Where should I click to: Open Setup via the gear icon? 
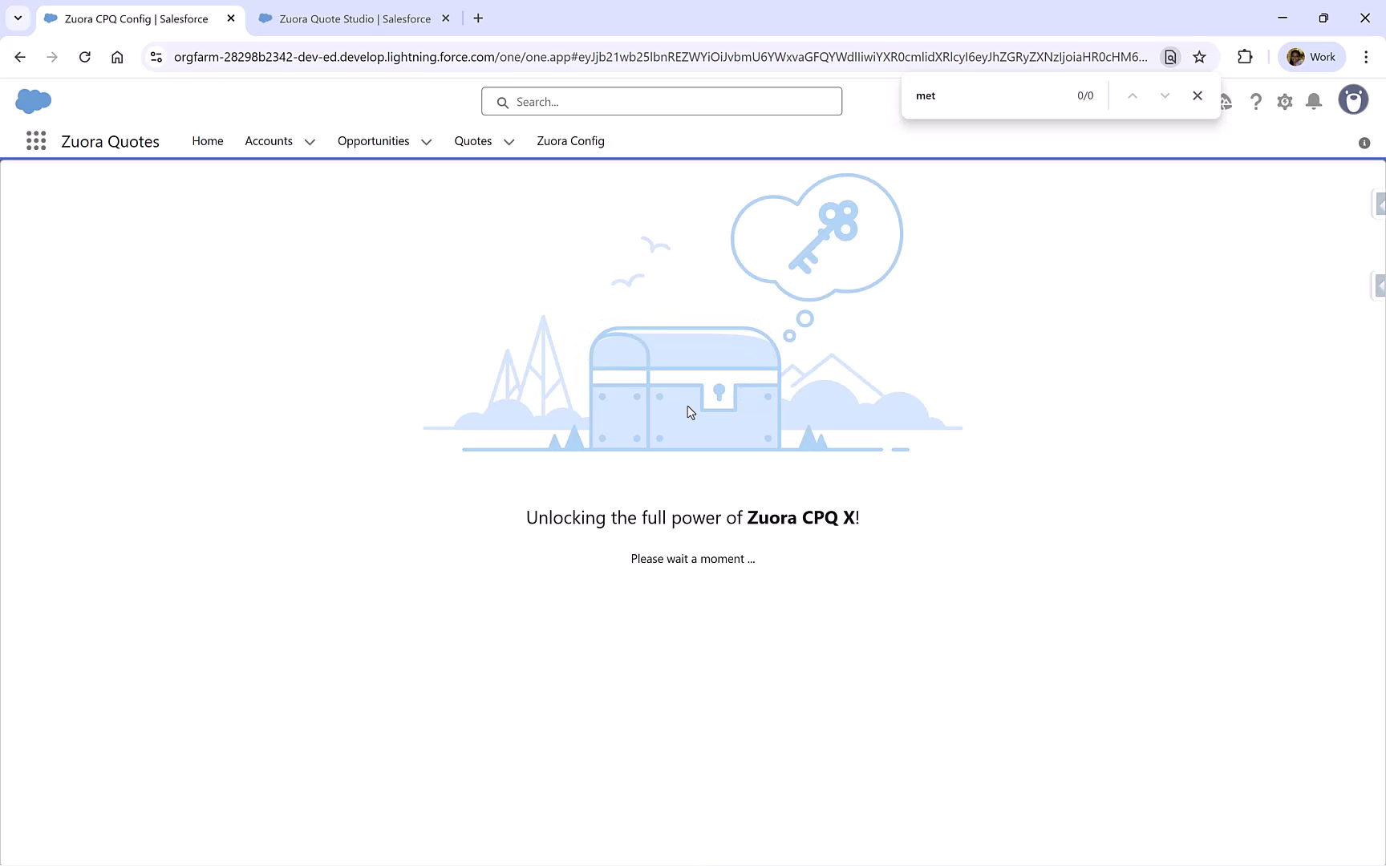(x=1284, y=102)
